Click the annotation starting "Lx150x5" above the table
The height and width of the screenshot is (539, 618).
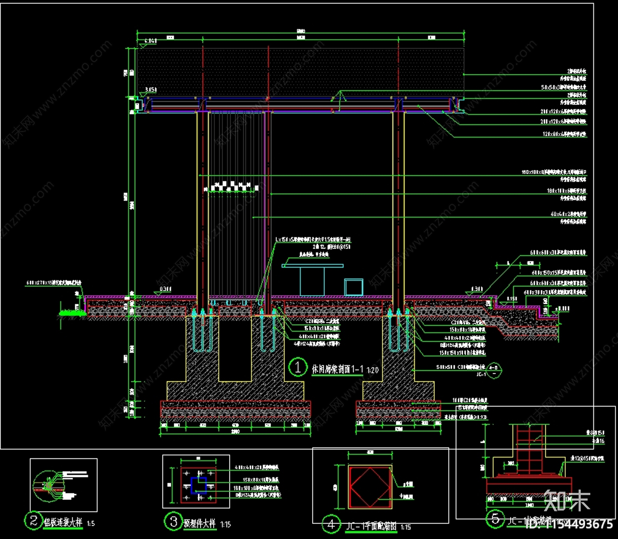pos(313,240)
